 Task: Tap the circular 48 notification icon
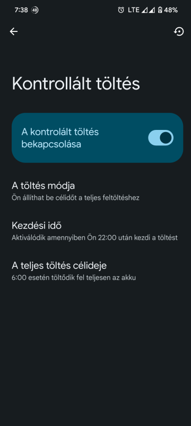[34, 10]
